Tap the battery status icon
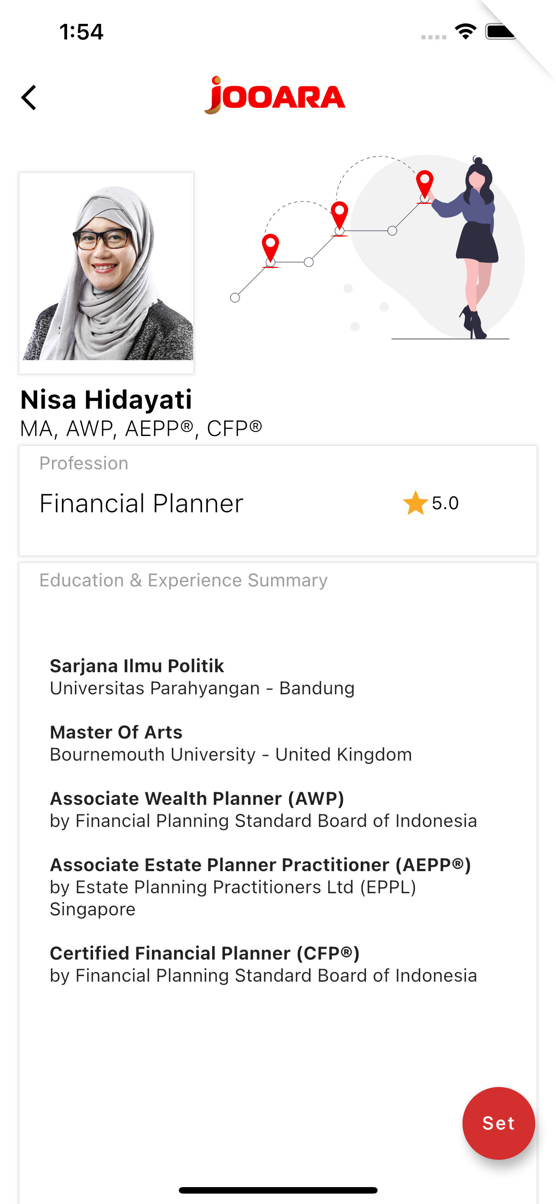The width and height of the screenshot is (556, 1204). click(x=501, y=32)
